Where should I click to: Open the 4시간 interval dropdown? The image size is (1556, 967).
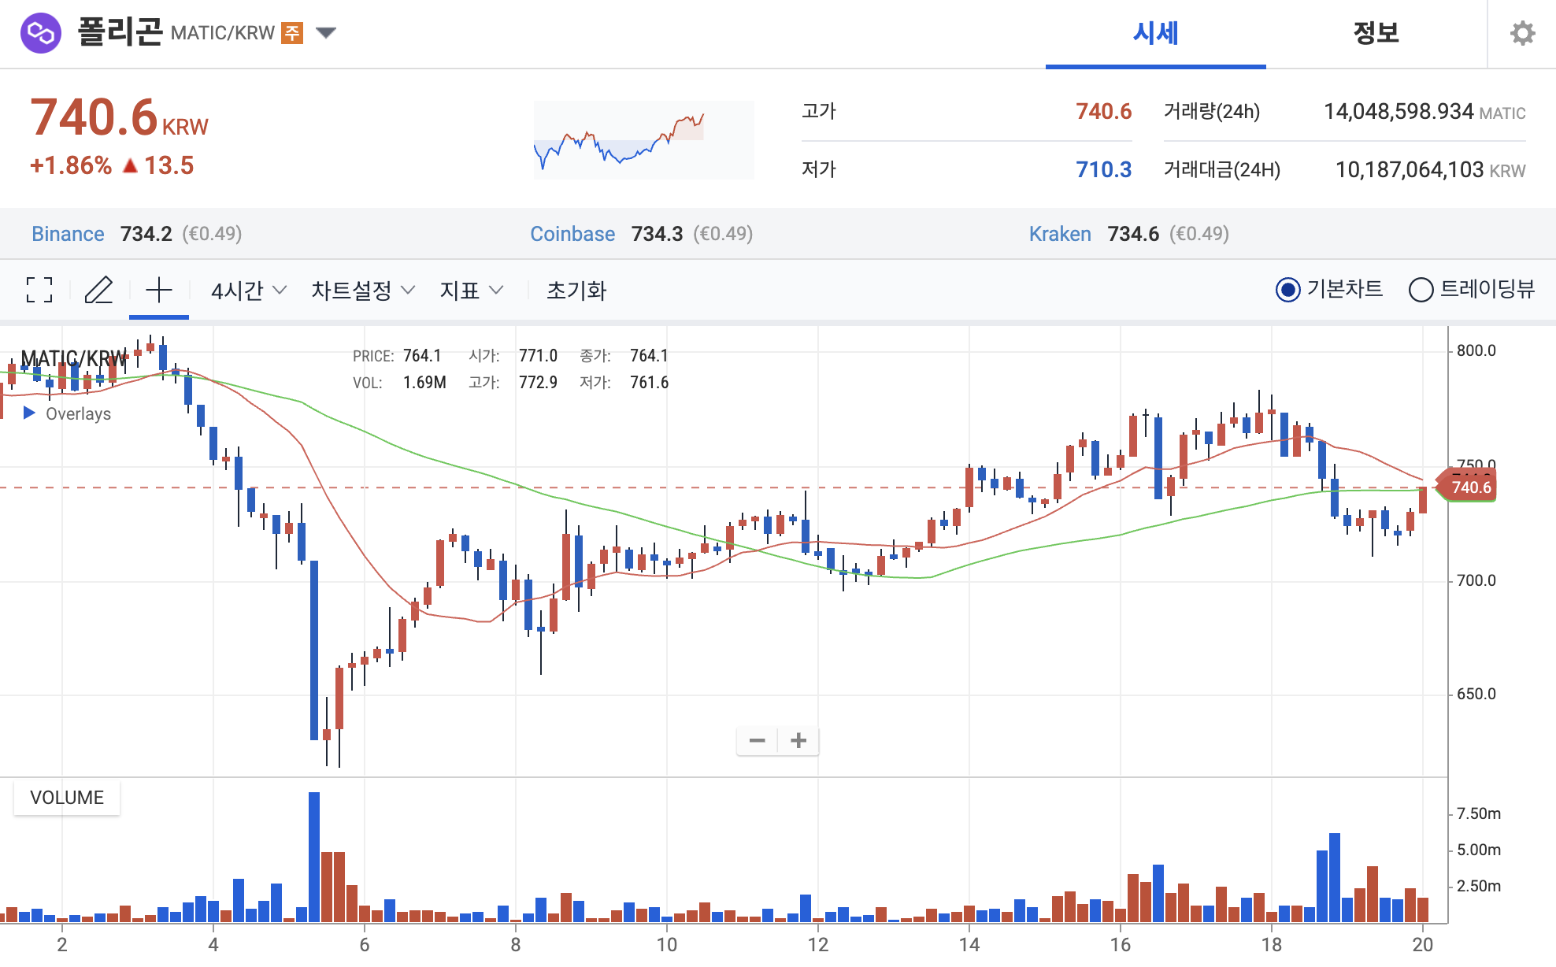point(248,291)
